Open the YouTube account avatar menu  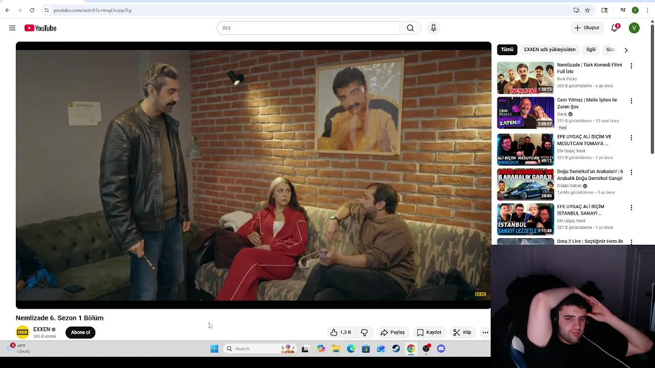(634, 28)
